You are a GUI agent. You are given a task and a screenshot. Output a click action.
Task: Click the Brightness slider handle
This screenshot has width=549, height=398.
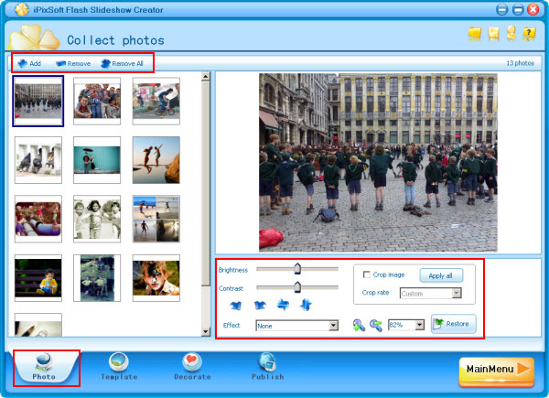pyautogui.click(x=296, y=268)
